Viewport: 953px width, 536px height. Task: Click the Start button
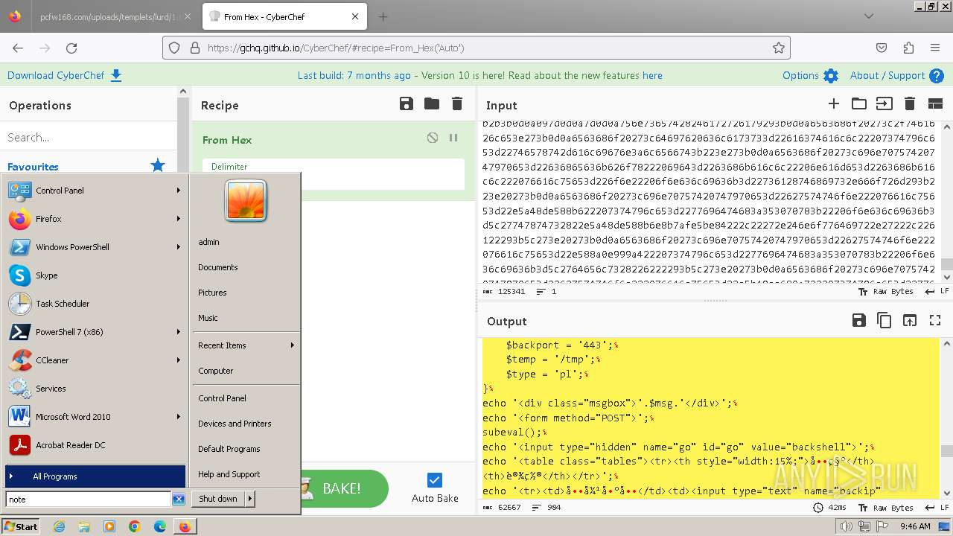21,526
